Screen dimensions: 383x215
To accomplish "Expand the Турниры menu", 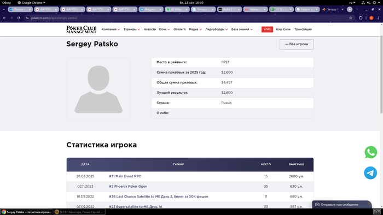I will 132,29.
